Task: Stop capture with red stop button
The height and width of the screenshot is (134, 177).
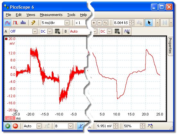Action: point(15,126)
